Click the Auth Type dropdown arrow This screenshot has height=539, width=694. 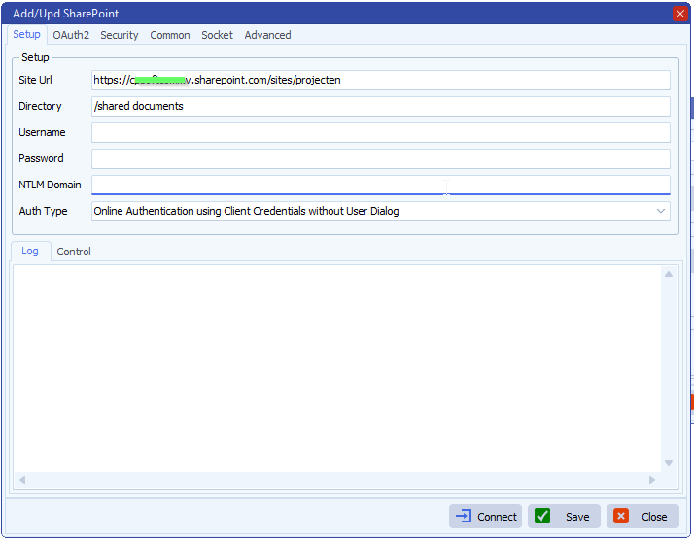pyautogui.click(x=660, y=211)
